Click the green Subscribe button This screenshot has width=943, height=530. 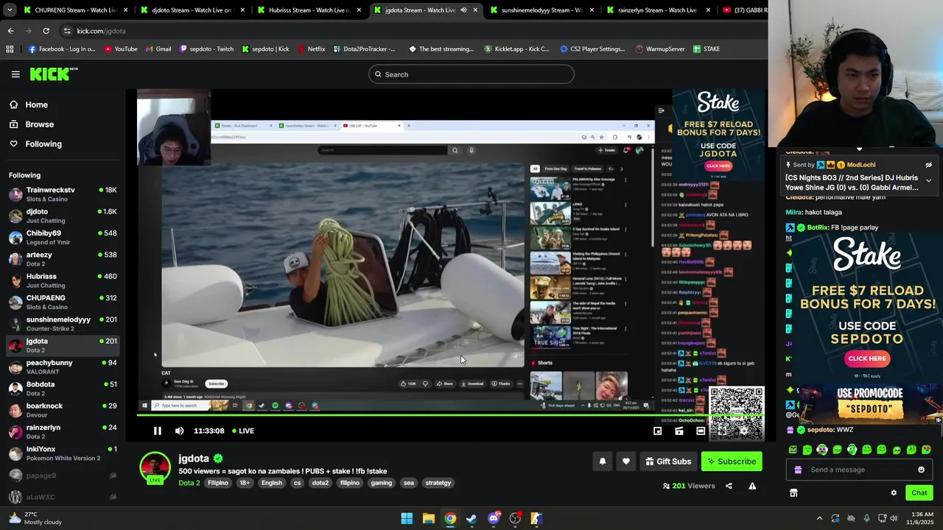coord(732,462)
